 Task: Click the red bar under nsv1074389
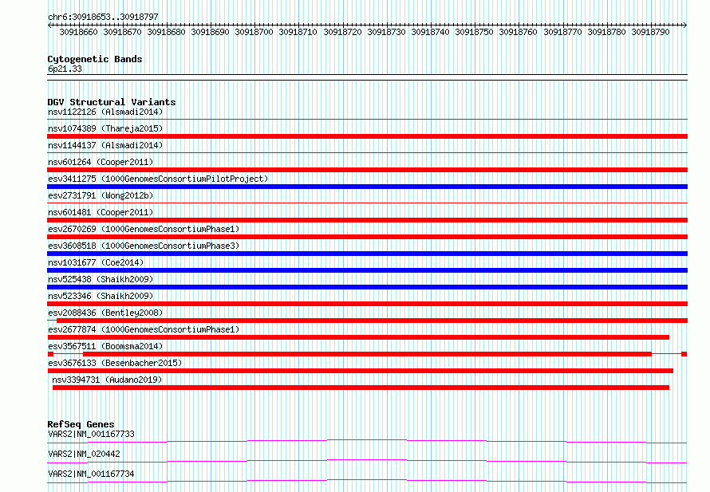367,136
